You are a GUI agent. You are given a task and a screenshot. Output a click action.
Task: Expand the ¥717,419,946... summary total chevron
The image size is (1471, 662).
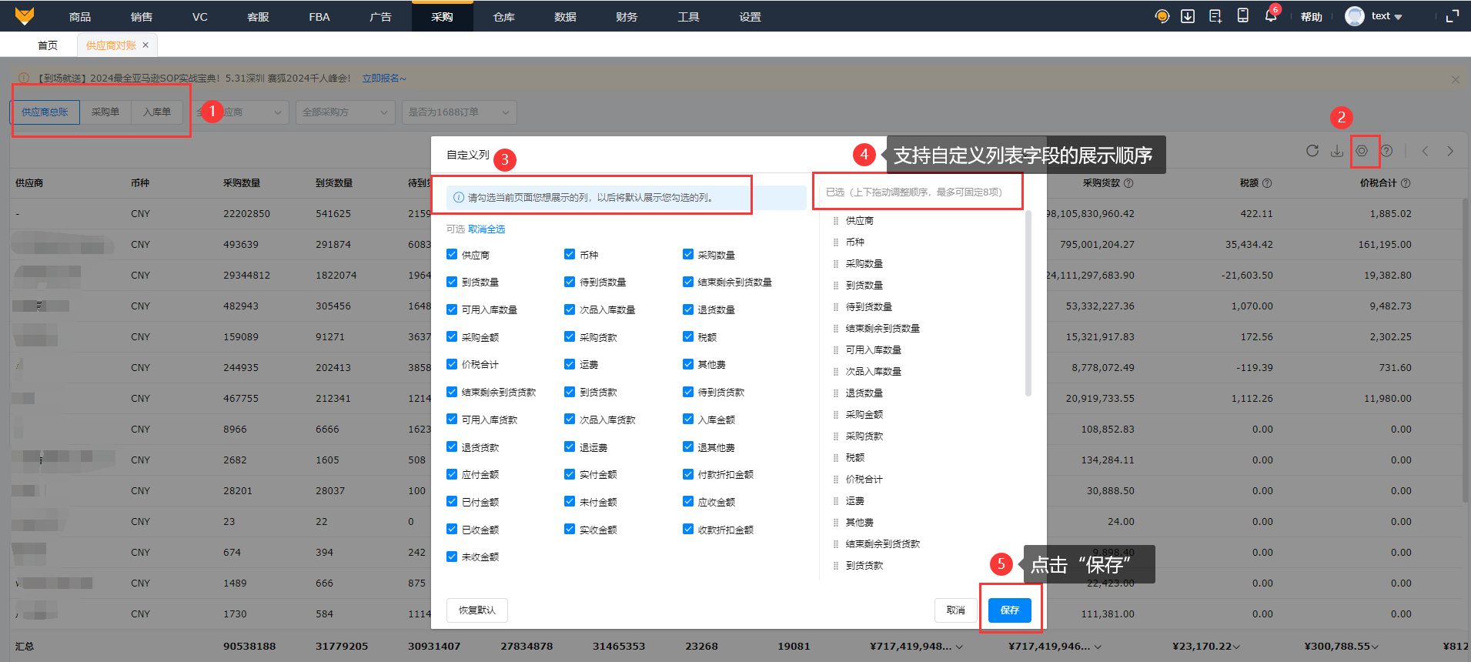1098,647
